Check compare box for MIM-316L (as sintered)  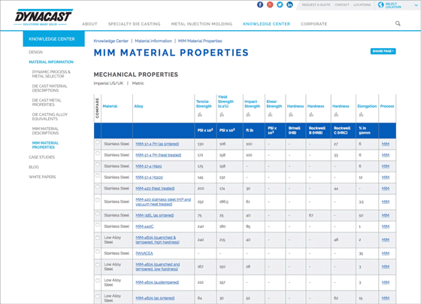(98, 214)
